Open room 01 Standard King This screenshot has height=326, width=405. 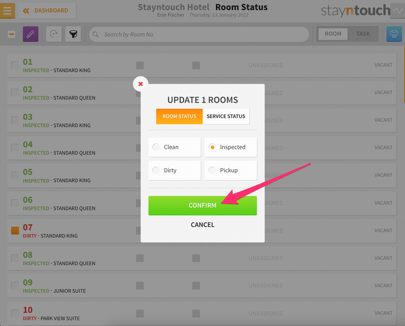coord(202,65)
